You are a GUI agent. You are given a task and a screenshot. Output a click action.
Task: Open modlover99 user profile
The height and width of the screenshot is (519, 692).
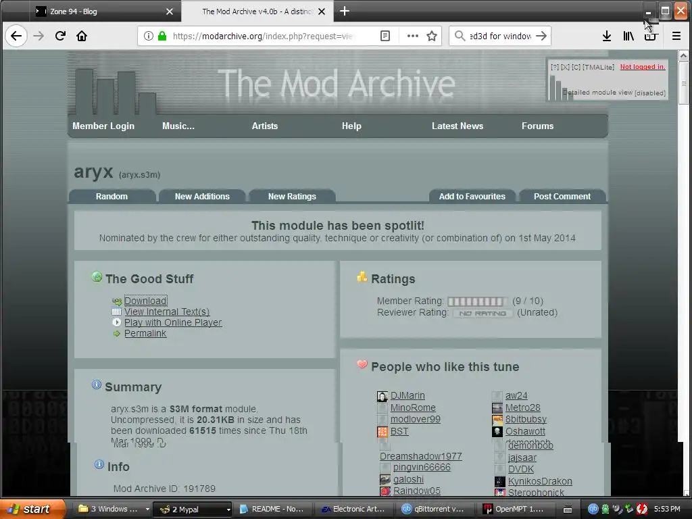(416, 419)
